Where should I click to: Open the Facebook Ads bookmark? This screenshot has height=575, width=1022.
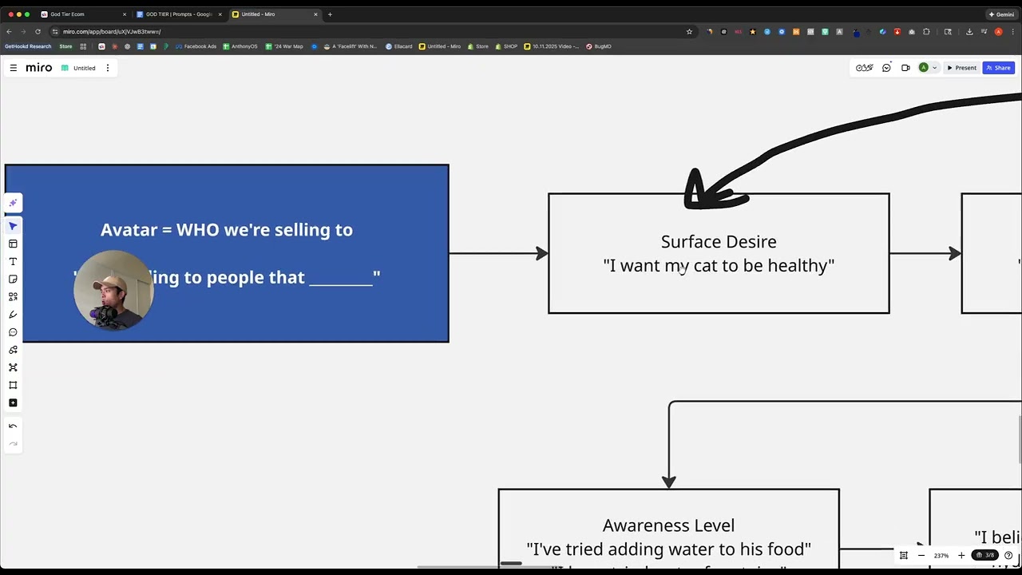pos(196,46)
